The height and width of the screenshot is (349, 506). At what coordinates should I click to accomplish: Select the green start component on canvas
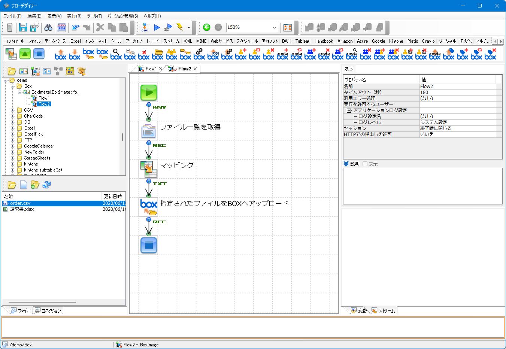click(149, 92)
